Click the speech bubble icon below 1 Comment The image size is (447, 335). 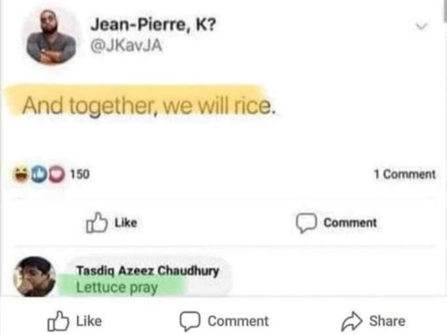(x=306, y=223)
